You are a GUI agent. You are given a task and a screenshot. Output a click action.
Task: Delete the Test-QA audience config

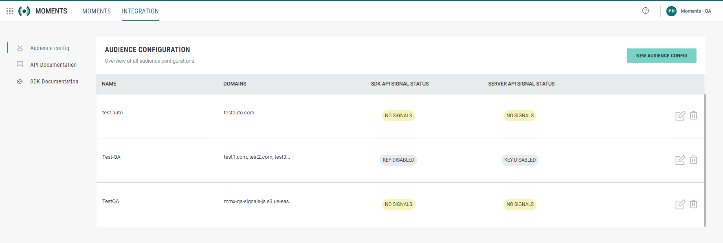[693, 160]
